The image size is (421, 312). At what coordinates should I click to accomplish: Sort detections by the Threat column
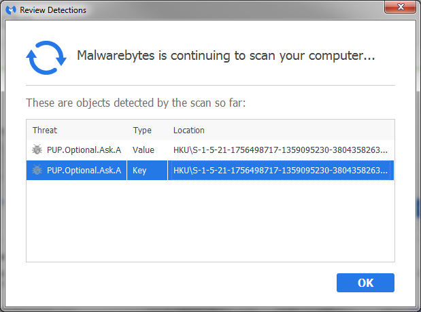(45, 130)
